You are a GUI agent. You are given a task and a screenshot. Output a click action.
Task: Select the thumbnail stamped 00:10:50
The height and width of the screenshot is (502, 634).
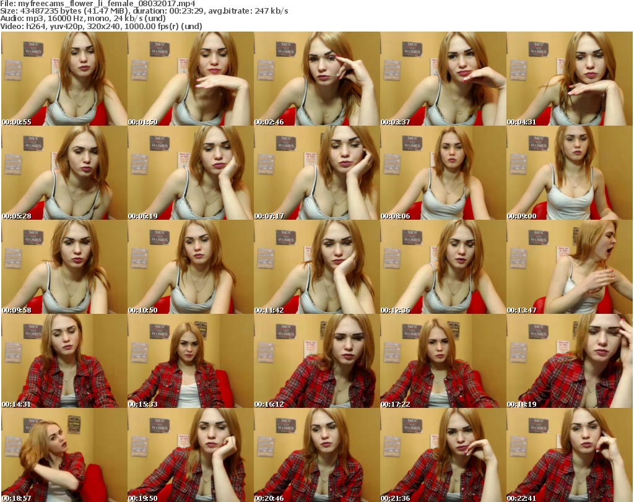(191, 267)
